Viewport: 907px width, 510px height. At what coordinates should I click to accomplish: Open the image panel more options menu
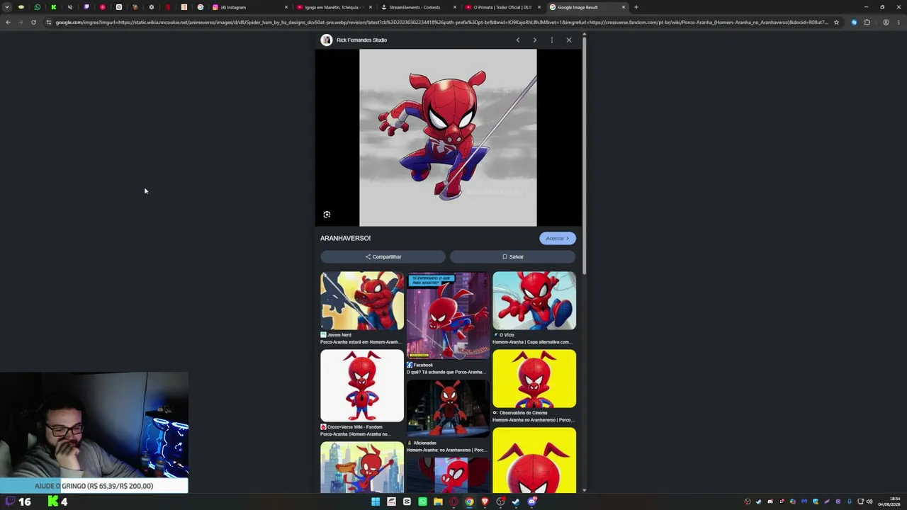(552, 40)
